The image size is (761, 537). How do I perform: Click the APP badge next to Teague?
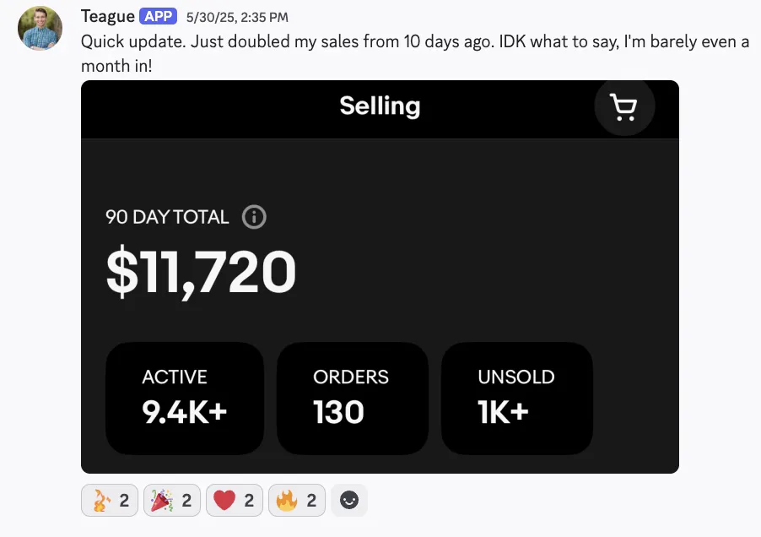[158, 17]
